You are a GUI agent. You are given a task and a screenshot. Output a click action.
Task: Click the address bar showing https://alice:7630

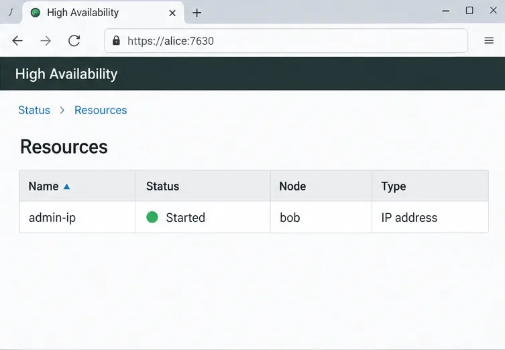[x=286, y=41]
